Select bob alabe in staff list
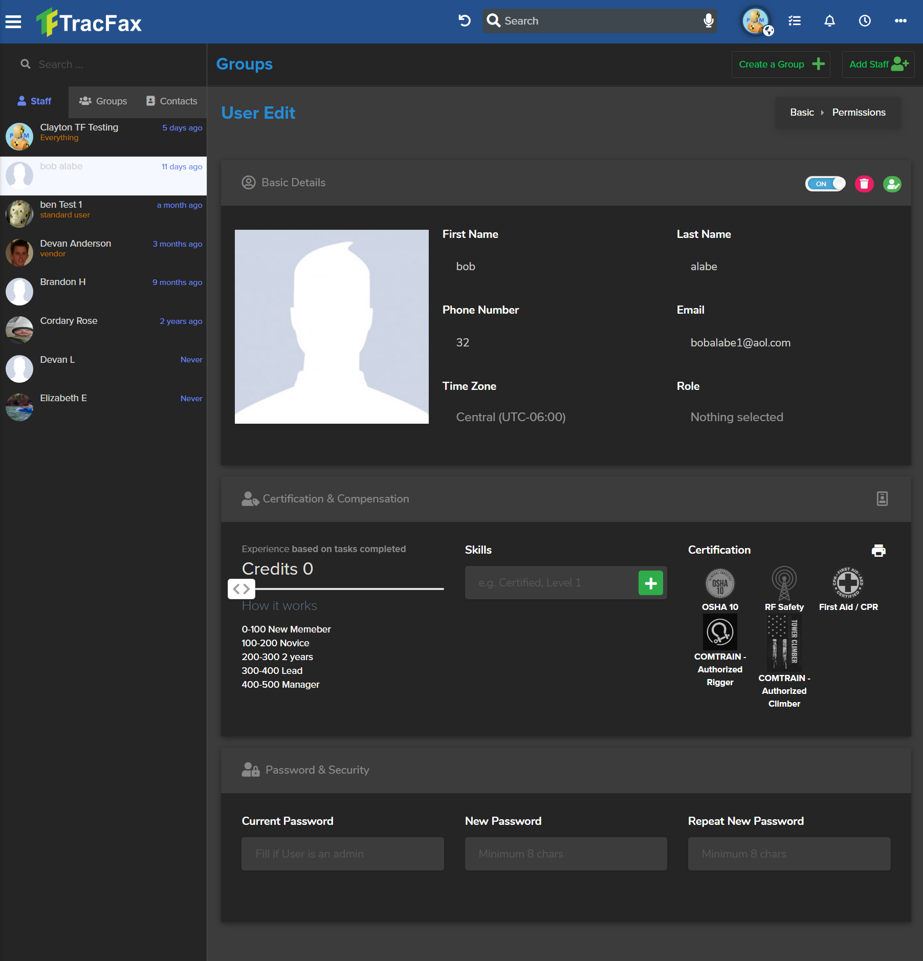This screenshot has width=923, height=961. click(x=103, y=176)
